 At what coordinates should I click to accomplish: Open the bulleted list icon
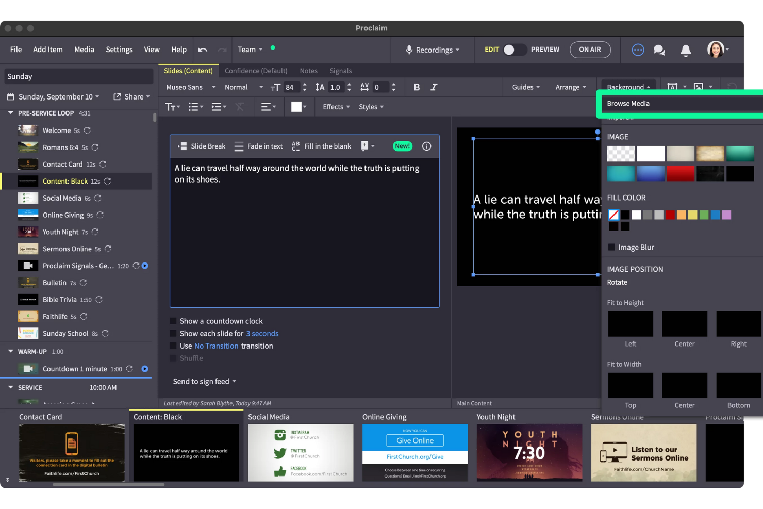pos(195,107)
